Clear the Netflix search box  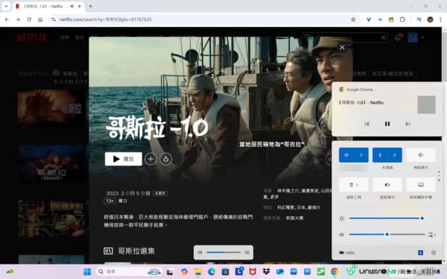[383, 37]
